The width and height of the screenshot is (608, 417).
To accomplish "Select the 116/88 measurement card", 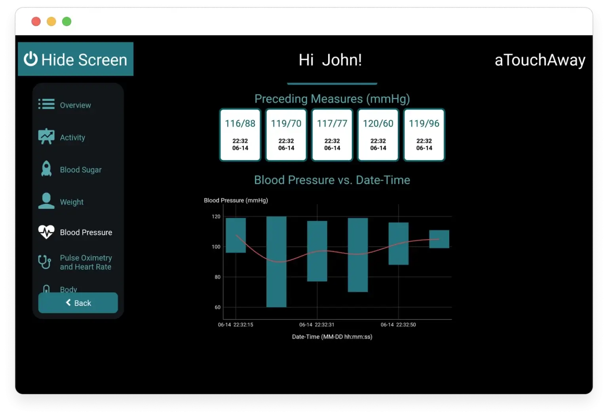I will (x=240, y=135).
